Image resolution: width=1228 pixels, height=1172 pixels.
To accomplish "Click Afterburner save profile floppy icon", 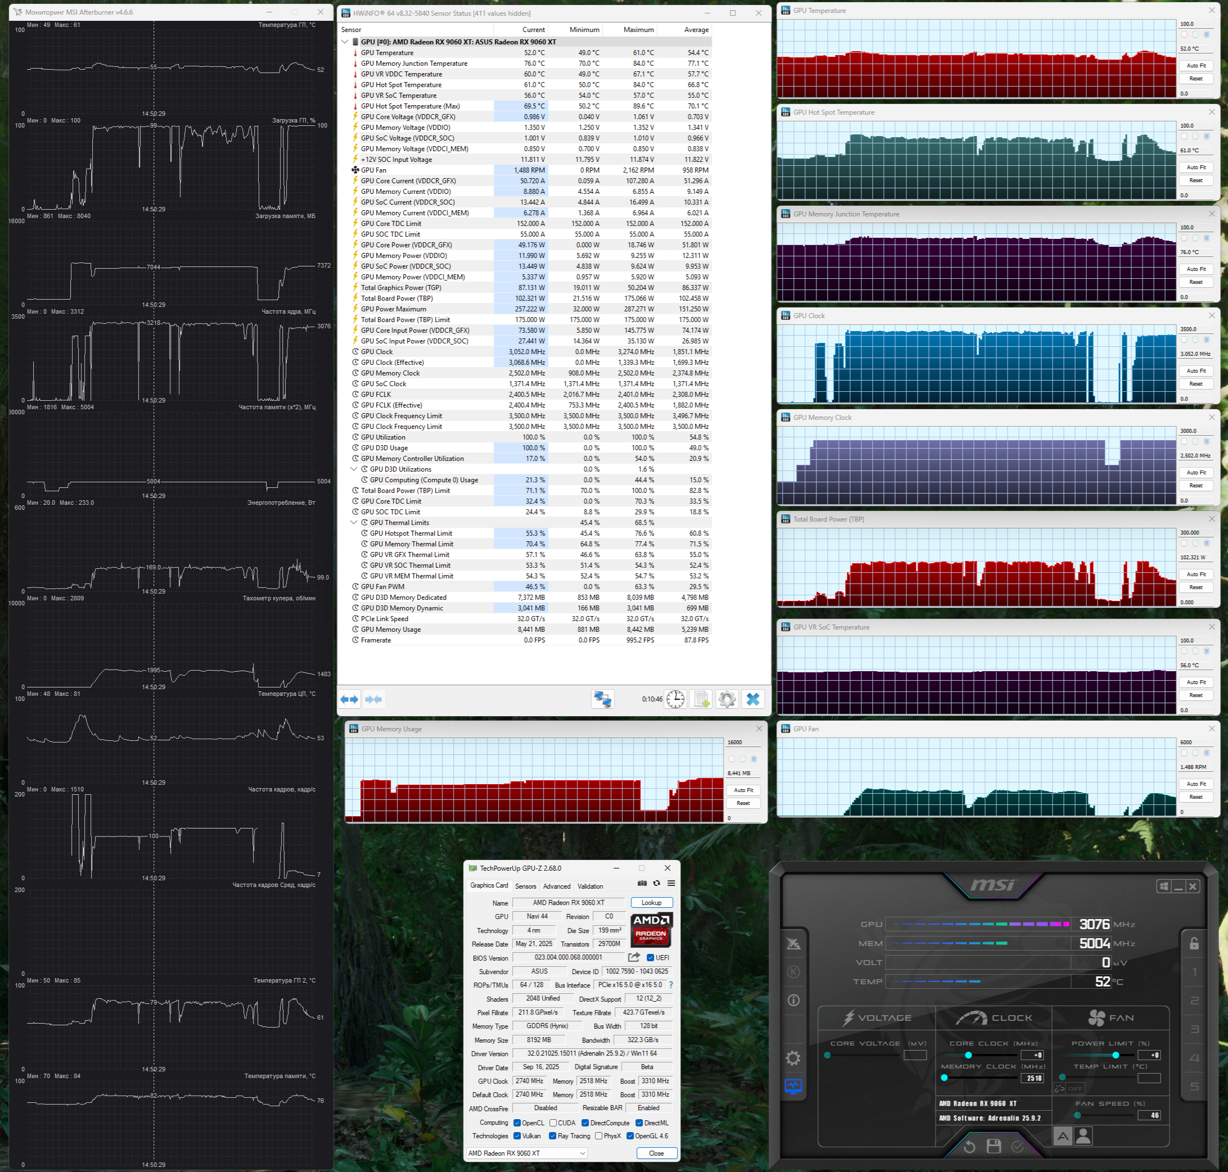I will (994, 1146).
